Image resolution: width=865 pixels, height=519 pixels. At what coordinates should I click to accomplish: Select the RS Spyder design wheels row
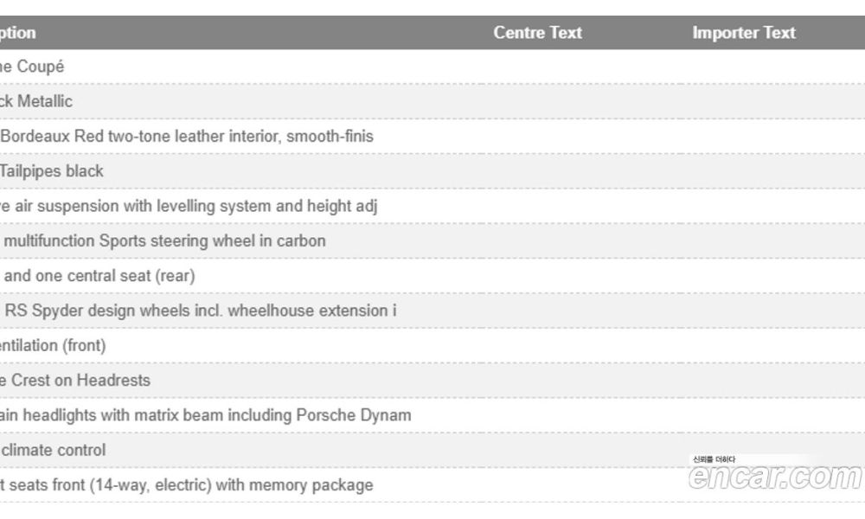pos(200,311)
